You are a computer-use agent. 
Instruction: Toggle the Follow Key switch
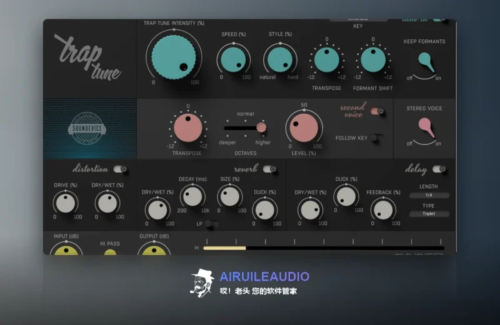(x=377, y=138)
